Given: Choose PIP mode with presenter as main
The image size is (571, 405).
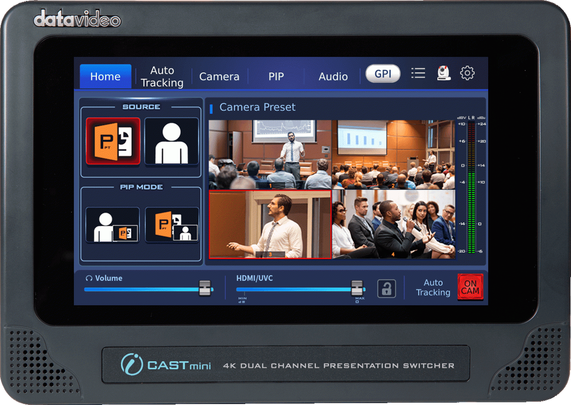Looking at the screenshot, I should coord(112,225).
